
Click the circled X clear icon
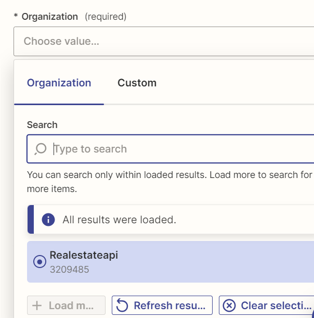point(229,305)
